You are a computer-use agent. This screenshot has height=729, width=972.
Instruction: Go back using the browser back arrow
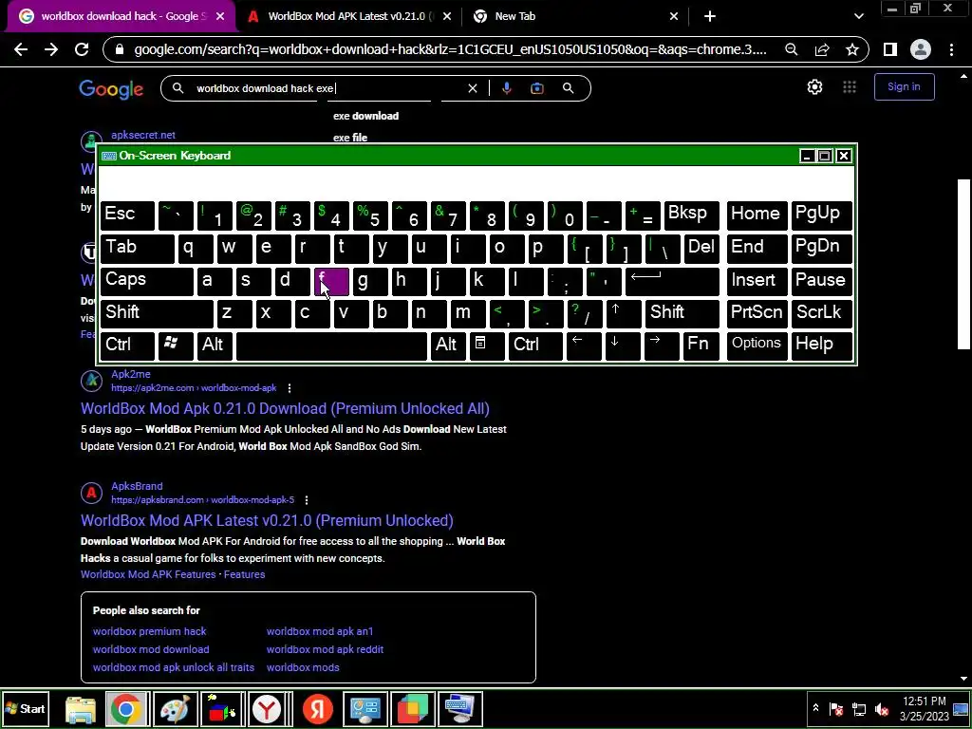pyautogui.click(x=21, y=49)
